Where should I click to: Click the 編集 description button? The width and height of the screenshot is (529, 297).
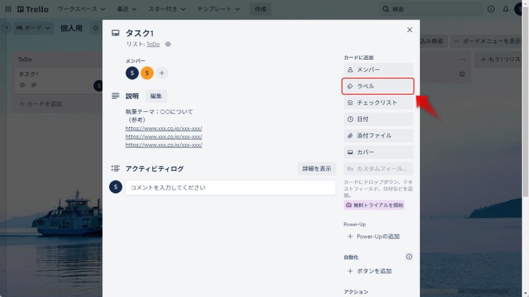click(156, 96)
